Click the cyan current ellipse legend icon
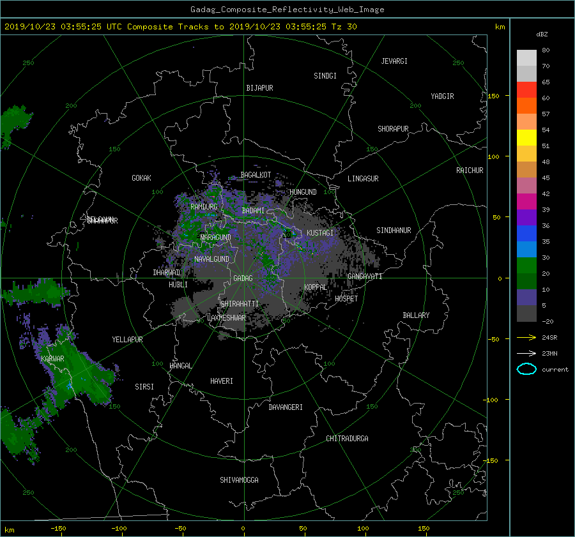Screen dimensions: 575x537 pos(526,369)
